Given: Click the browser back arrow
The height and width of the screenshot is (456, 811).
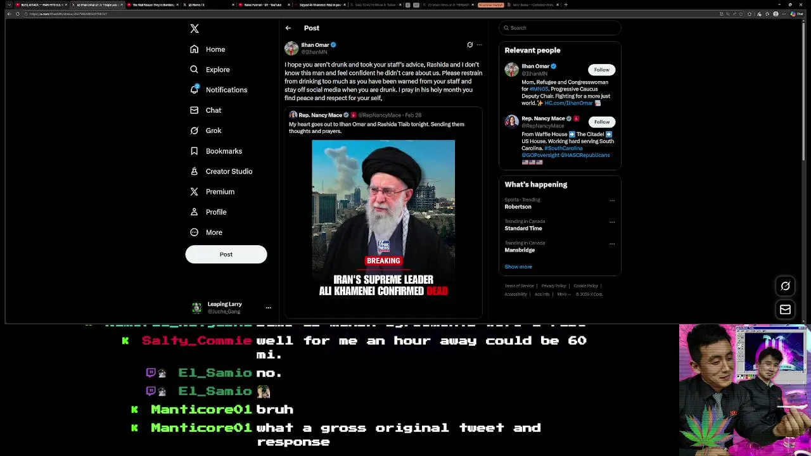Looking at the screenshot, I should (x=9, y=14).
